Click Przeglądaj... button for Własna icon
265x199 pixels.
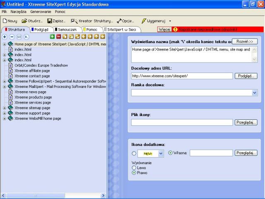click(x=246, y=153)
